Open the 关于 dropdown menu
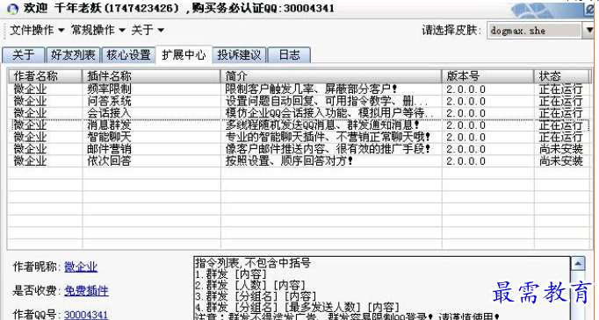599x320 pixels. click(148, 30)
